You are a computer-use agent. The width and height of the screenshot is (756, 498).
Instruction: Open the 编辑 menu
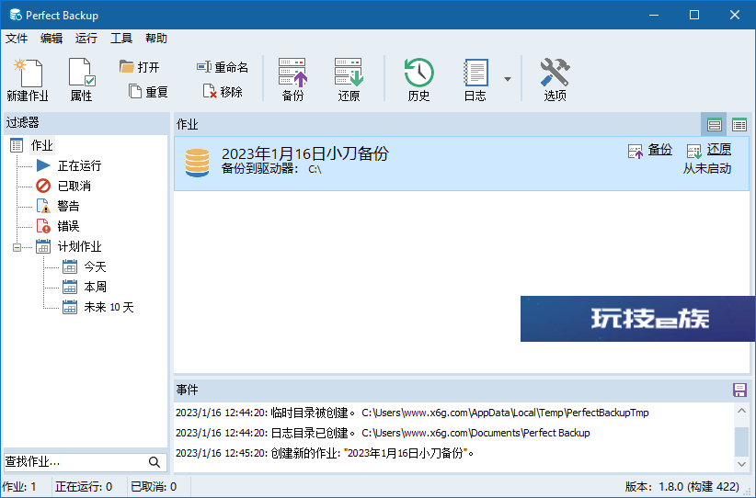(x=52, y=39)
